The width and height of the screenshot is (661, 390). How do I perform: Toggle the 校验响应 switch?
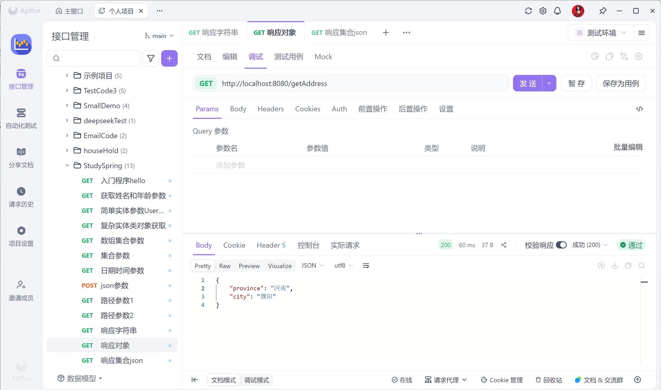(561, 245)
